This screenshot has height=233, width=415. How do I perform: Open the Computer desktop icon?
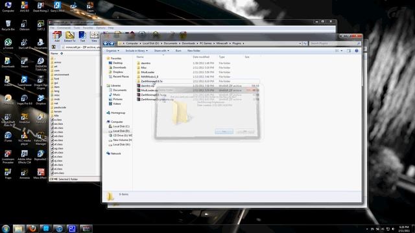click(8, 7)
